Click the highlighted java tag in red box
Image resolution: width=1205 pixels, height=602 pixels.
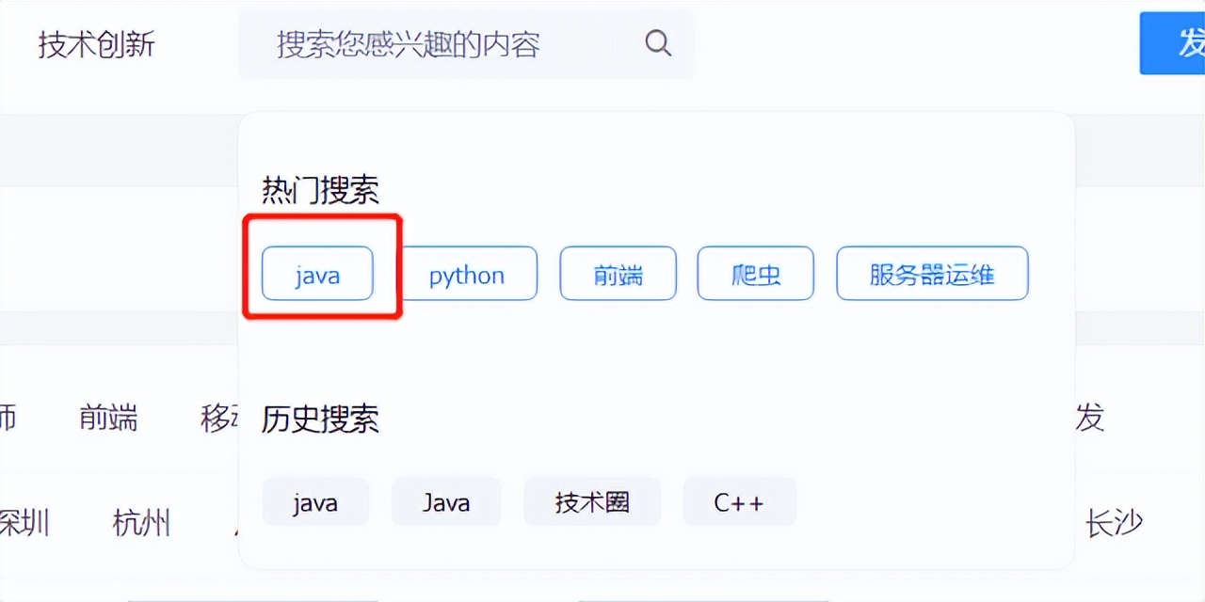pos(316,274)
